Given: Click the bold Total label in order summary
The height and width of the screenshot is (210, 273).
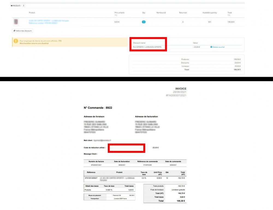Looking at the screenshot, I should pyautogui.click(x=187, y=70).
